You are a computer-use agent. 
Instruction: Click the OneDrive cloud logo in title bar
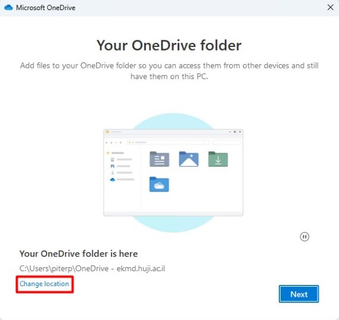8,8
